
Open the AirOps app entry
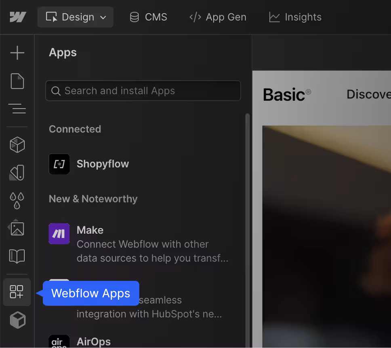tap(93, 342)
